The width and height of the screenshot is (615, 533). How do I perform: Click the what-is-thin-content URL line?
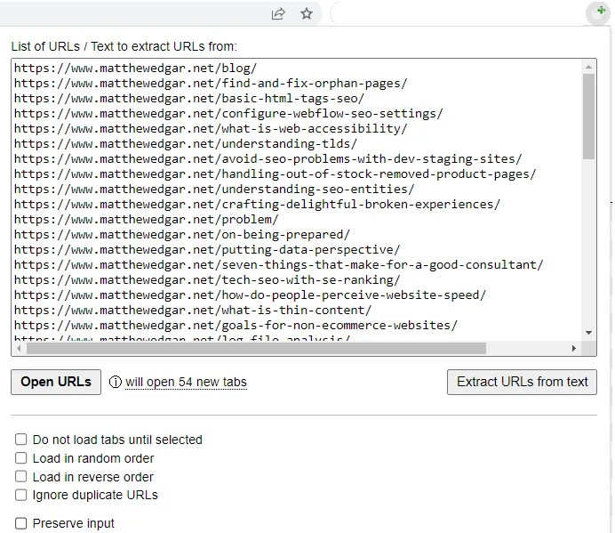(193, 311)
